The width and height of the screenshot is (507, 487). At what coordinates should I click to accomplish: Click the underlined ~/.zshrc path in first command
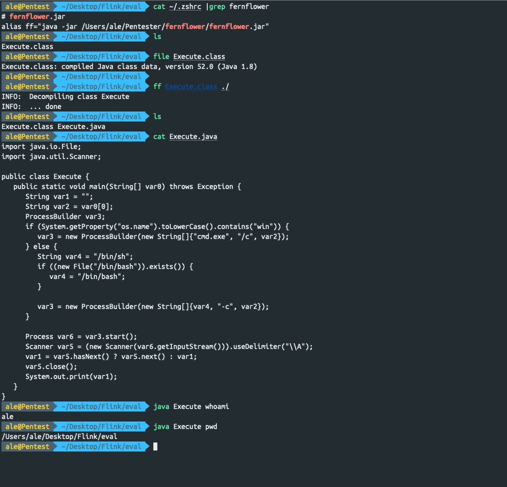click(x=185, y=7)
